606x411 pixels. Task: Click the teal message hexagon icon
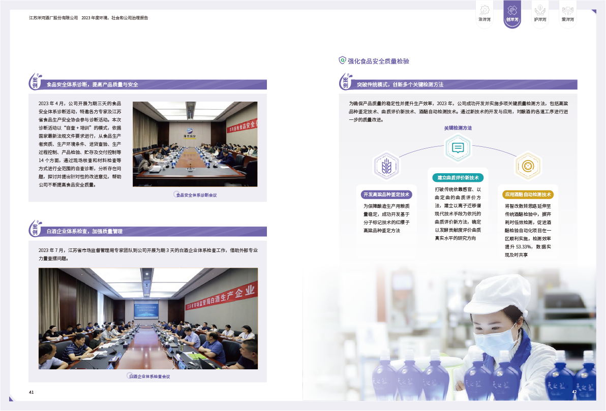coord(458,148)
